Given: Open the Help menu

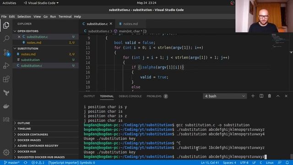Looking at the screenshot, I should (77, 16).
